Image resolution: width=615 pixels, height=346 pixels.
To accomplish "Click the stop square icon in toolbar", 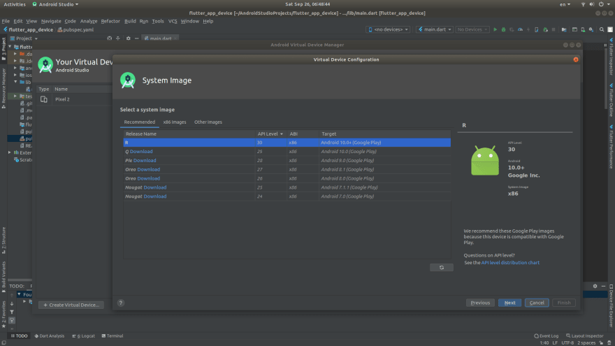I will [x=553, y=29].
